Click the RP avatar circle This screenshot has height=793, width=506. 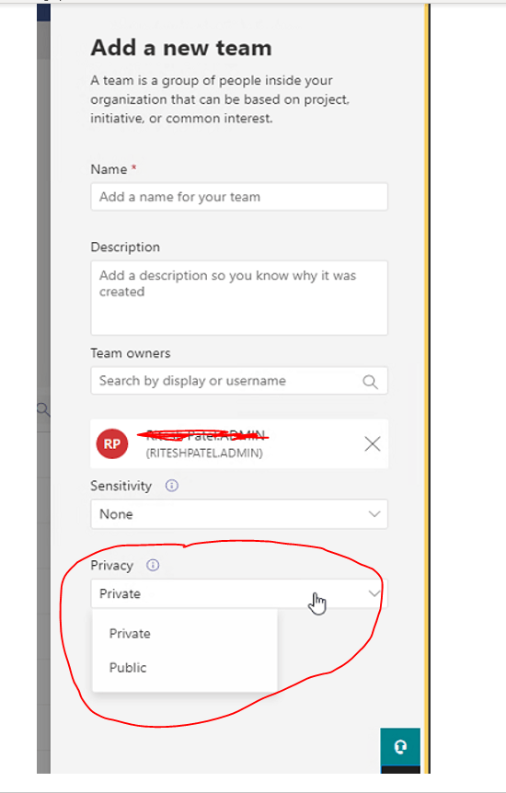coord(112,443)
